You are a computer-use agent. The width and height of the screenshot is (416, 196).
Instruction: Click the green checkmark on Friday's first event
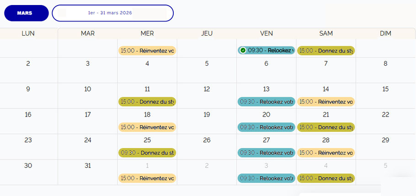pos(243,50)
